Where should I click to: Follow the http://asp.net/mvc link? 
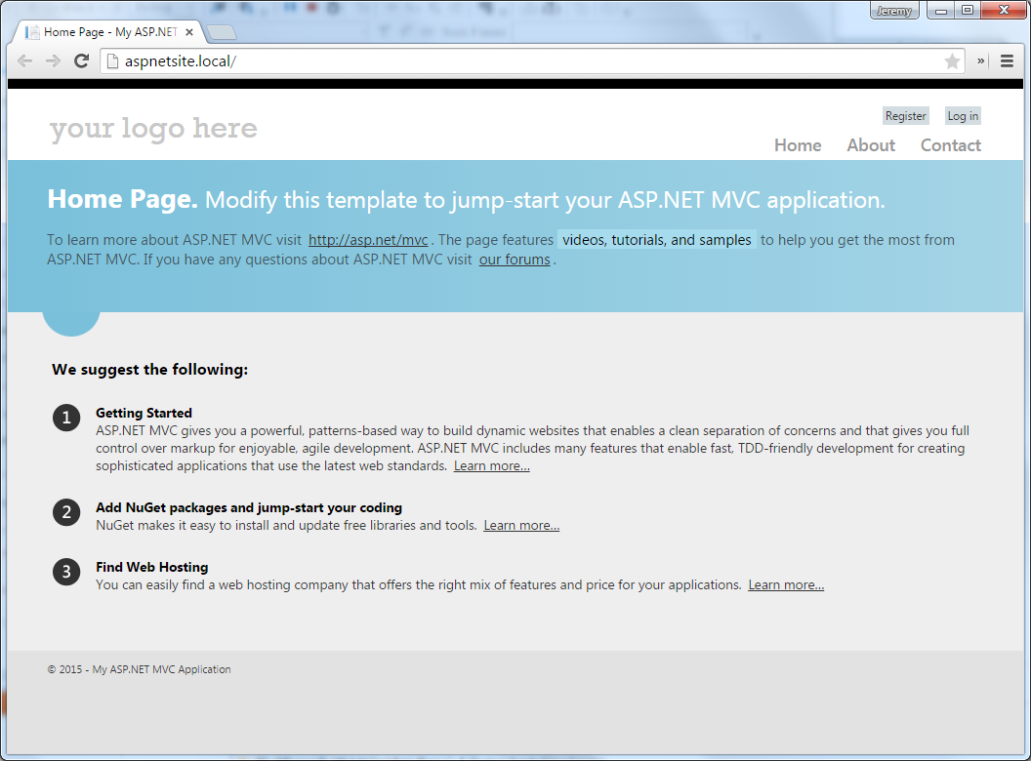[x=368, y=240]
